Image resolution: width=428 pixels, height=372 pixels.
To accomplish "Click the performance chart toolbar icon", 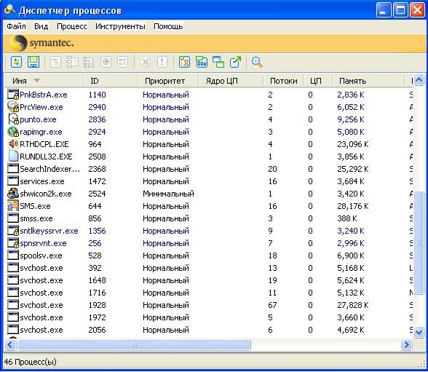I will coord(202,62).
